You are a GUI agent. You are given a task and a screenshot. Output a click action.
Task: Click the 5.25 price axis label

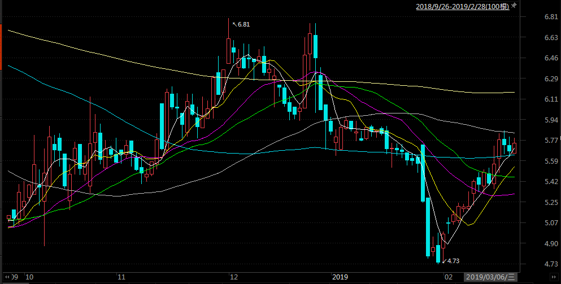tap(551, 202)
